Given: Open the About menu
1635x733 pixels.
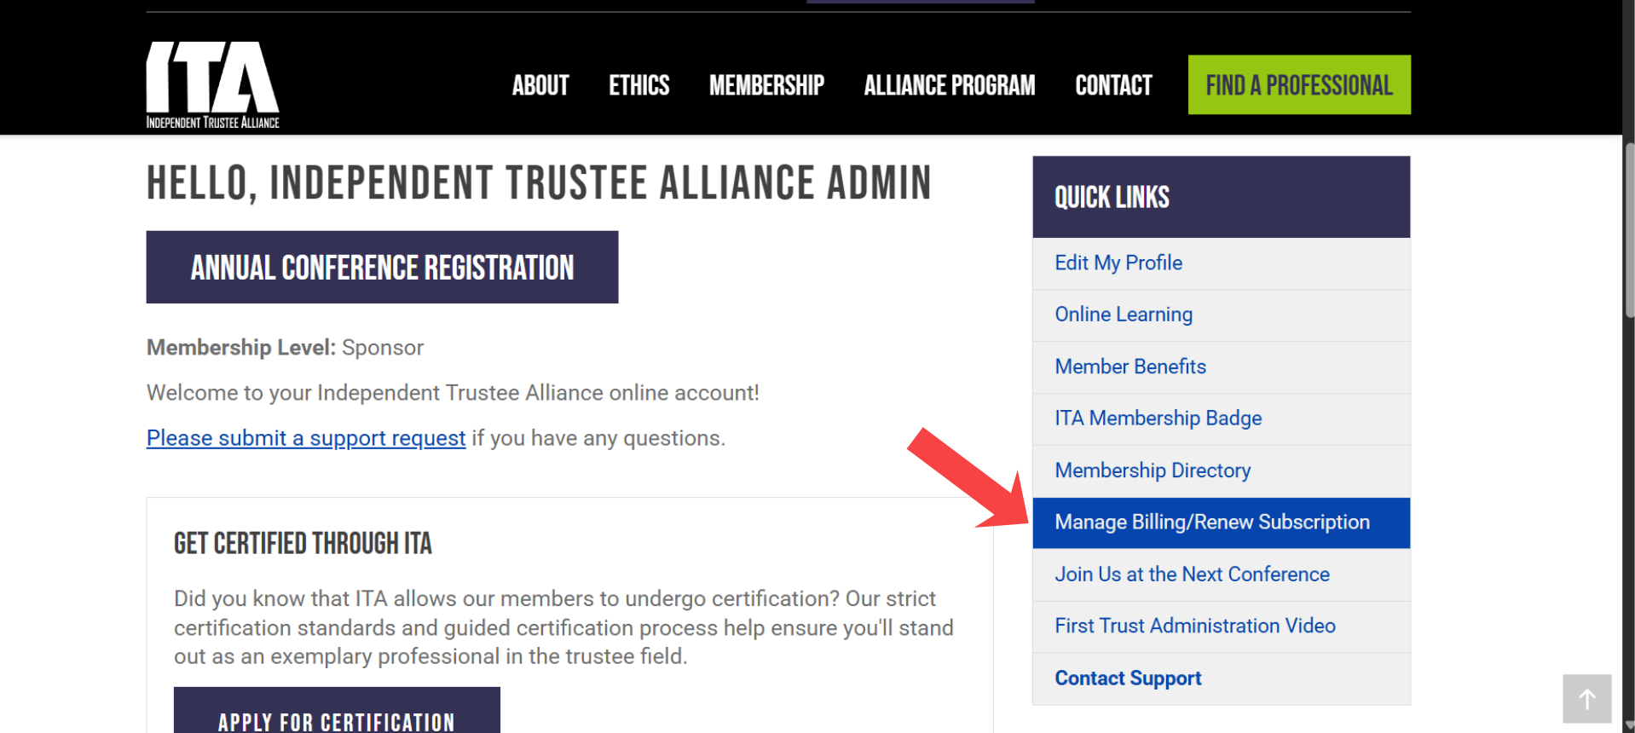Looking at the screenshot, I should point(540,85).
